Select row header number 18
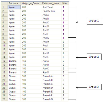105x102 pixels. pyautogui.click(x=5, y=72)
